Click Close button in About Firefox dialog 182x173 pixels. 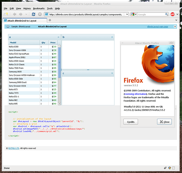pos(164,122)
